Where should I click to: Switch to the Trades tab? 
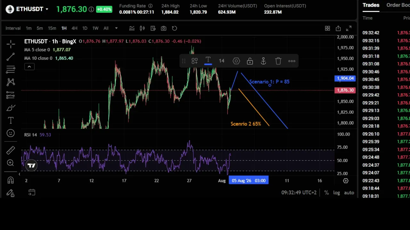(371, 5)
